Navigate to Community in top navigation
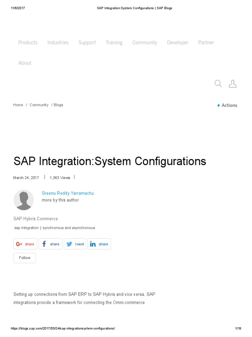Image resolution: width=252 pixels, height=337 pixels. tap(145, 42)
